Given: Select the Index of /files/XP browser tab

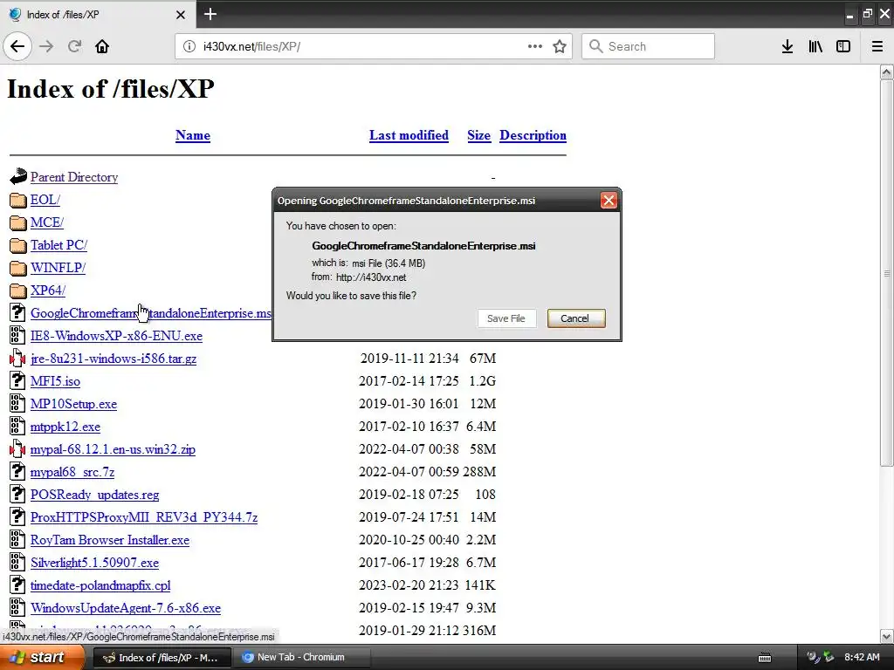Looking at the screenshot, I should click(98, 14).
